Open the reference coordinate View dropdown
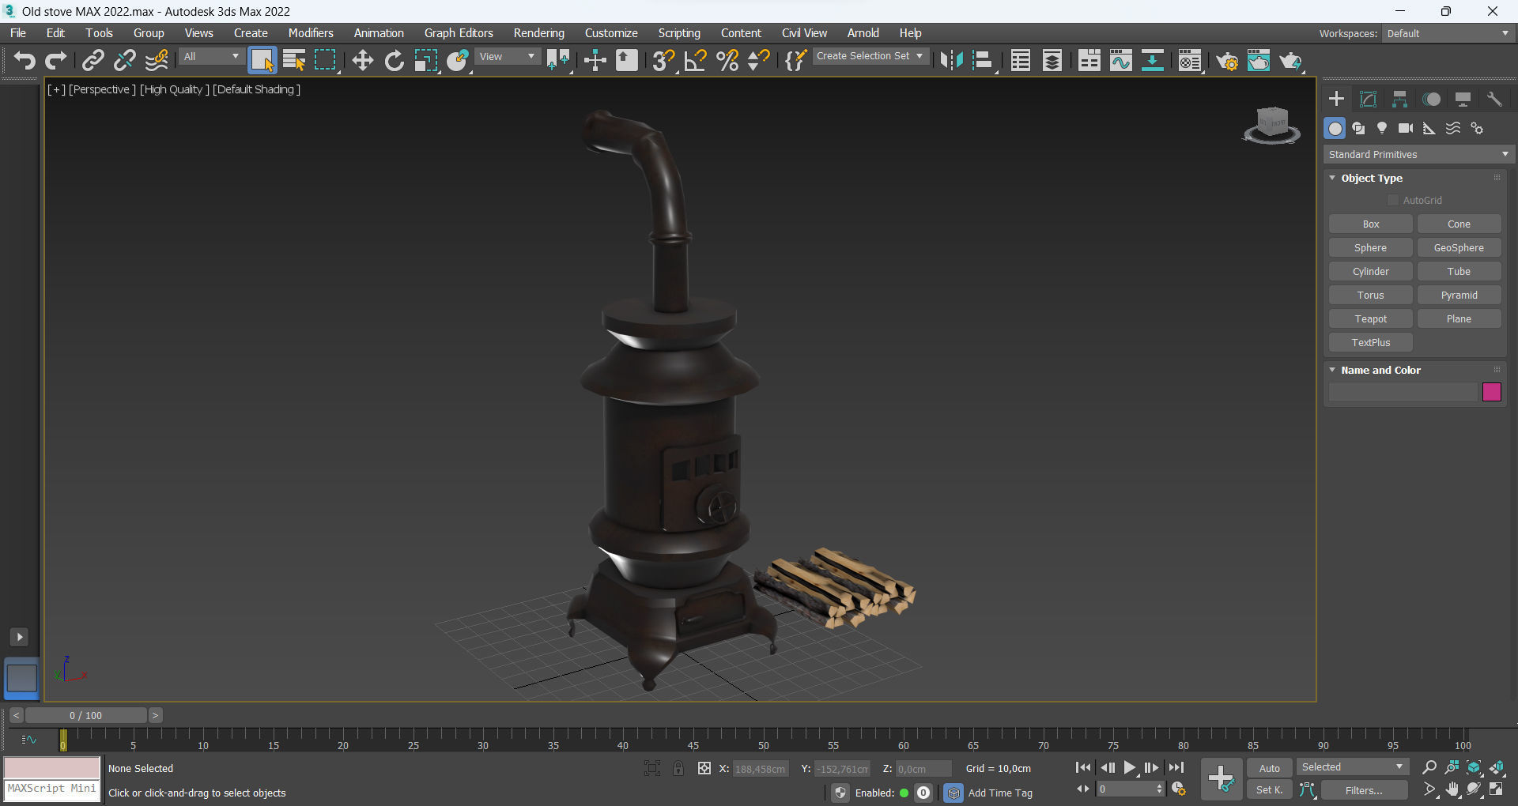 [x=508, y=57]
